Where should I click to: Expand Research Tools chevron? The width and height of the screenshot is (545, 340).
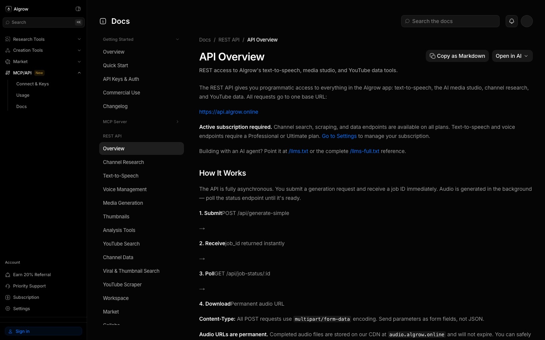click(x=79, y=39)
